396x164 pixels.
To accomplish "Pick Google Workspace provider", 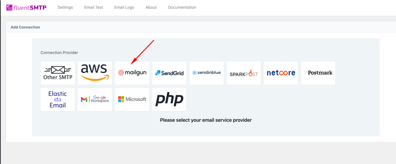I will tap(95, 100).
